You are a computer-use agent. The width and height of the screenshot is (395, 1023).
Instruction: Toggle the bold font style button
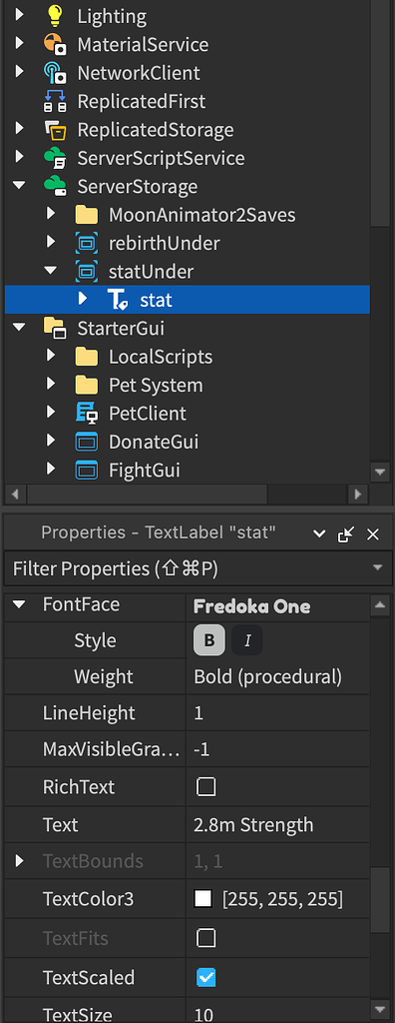point(209,640)
